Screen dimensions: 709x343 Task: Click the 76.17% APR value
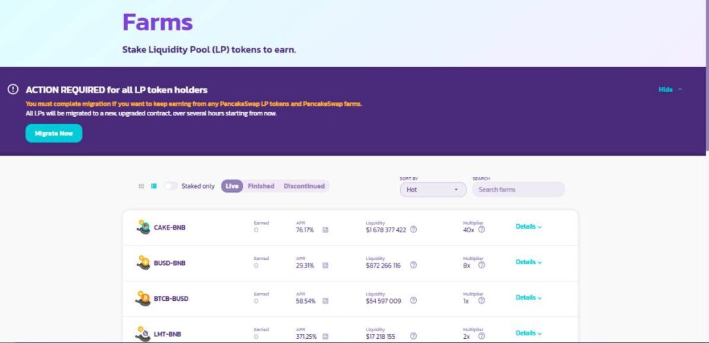coord(305,230)
